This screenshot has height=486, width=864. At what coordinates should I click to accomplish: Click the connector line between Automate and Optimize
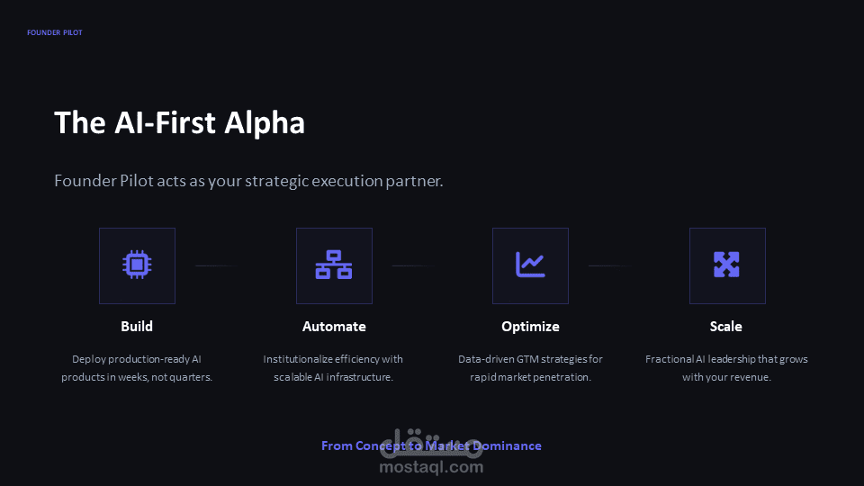(413, 265)
